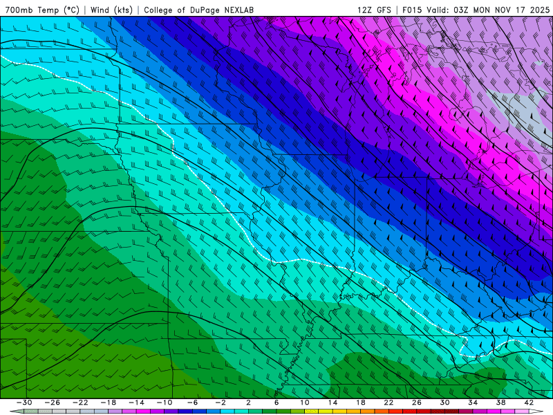Click the -22 legend label

point(80,403)
